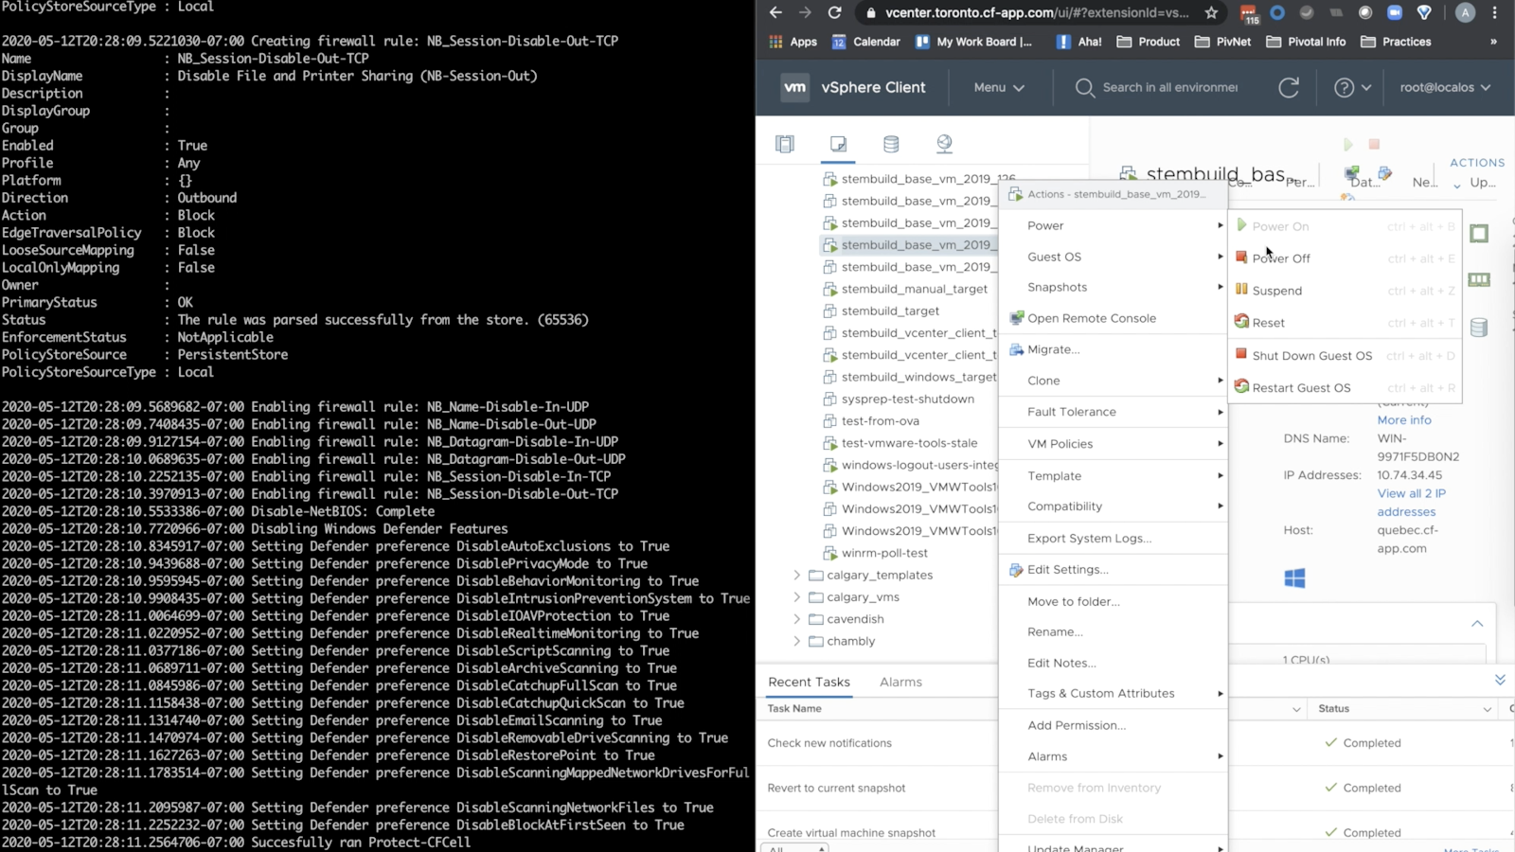This screenshot has width=1515, height=852.
Task: Choose Export System Logs...
Action: click(x=1114, y=539)
